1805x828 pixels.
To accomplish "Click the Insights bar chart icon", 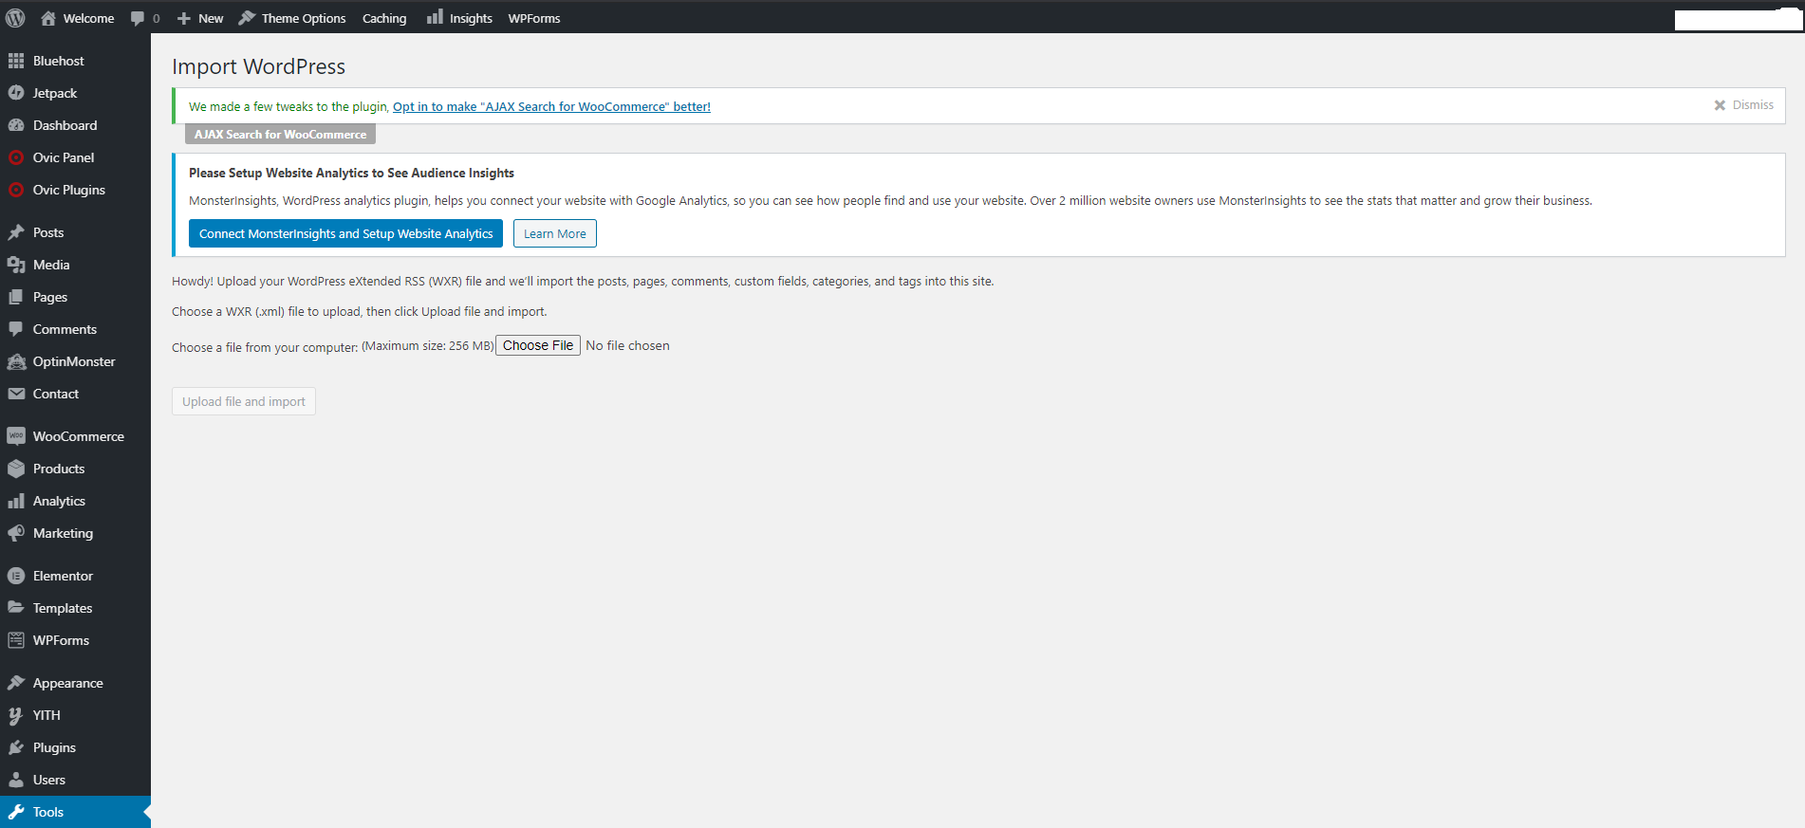I will pyautogui.click(x=435, y=17).
